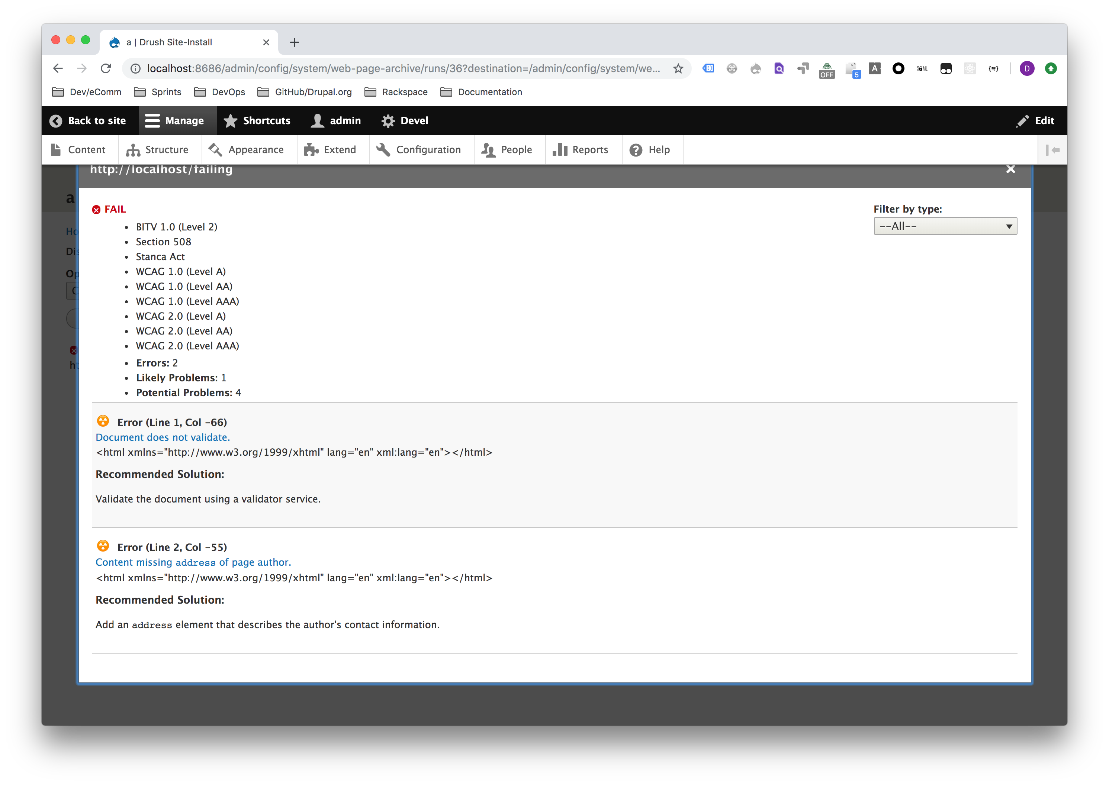View site information icon in address bar
This screenshot has width=1109, height=785.
pyautogui.click(x=136, y=69)
